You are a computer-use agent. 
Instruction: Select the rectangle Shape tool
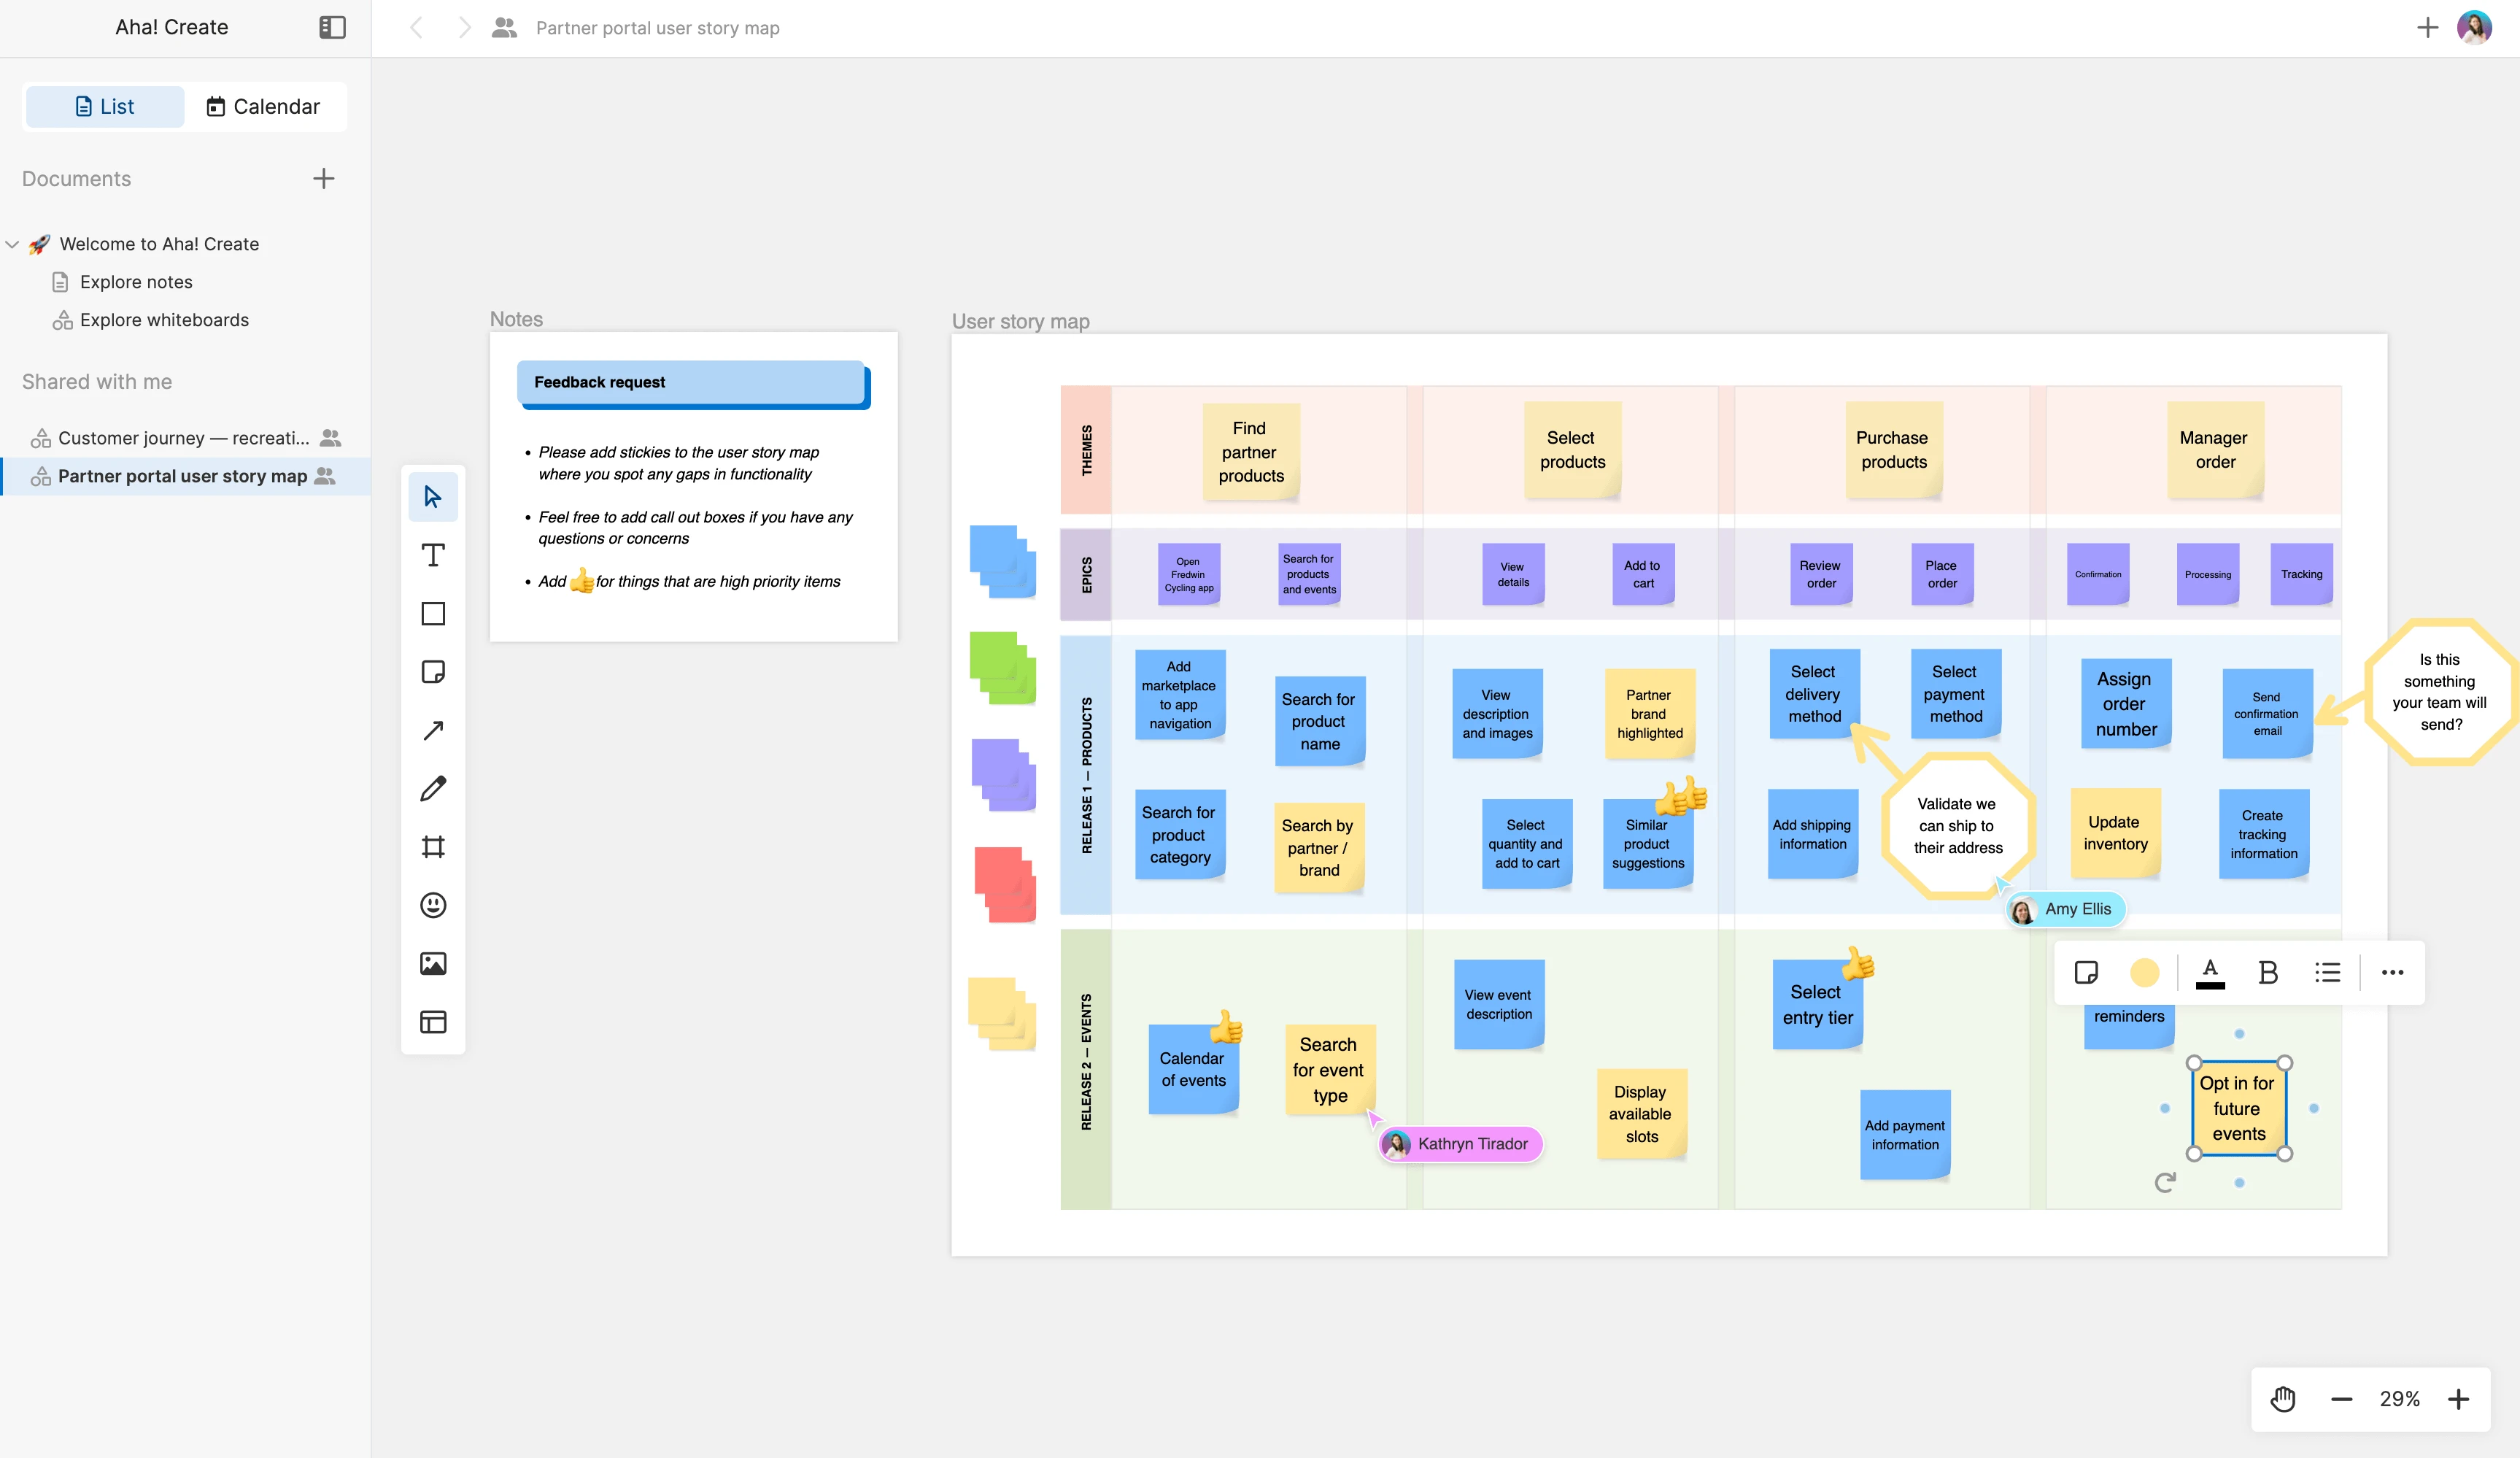(433, 613)
